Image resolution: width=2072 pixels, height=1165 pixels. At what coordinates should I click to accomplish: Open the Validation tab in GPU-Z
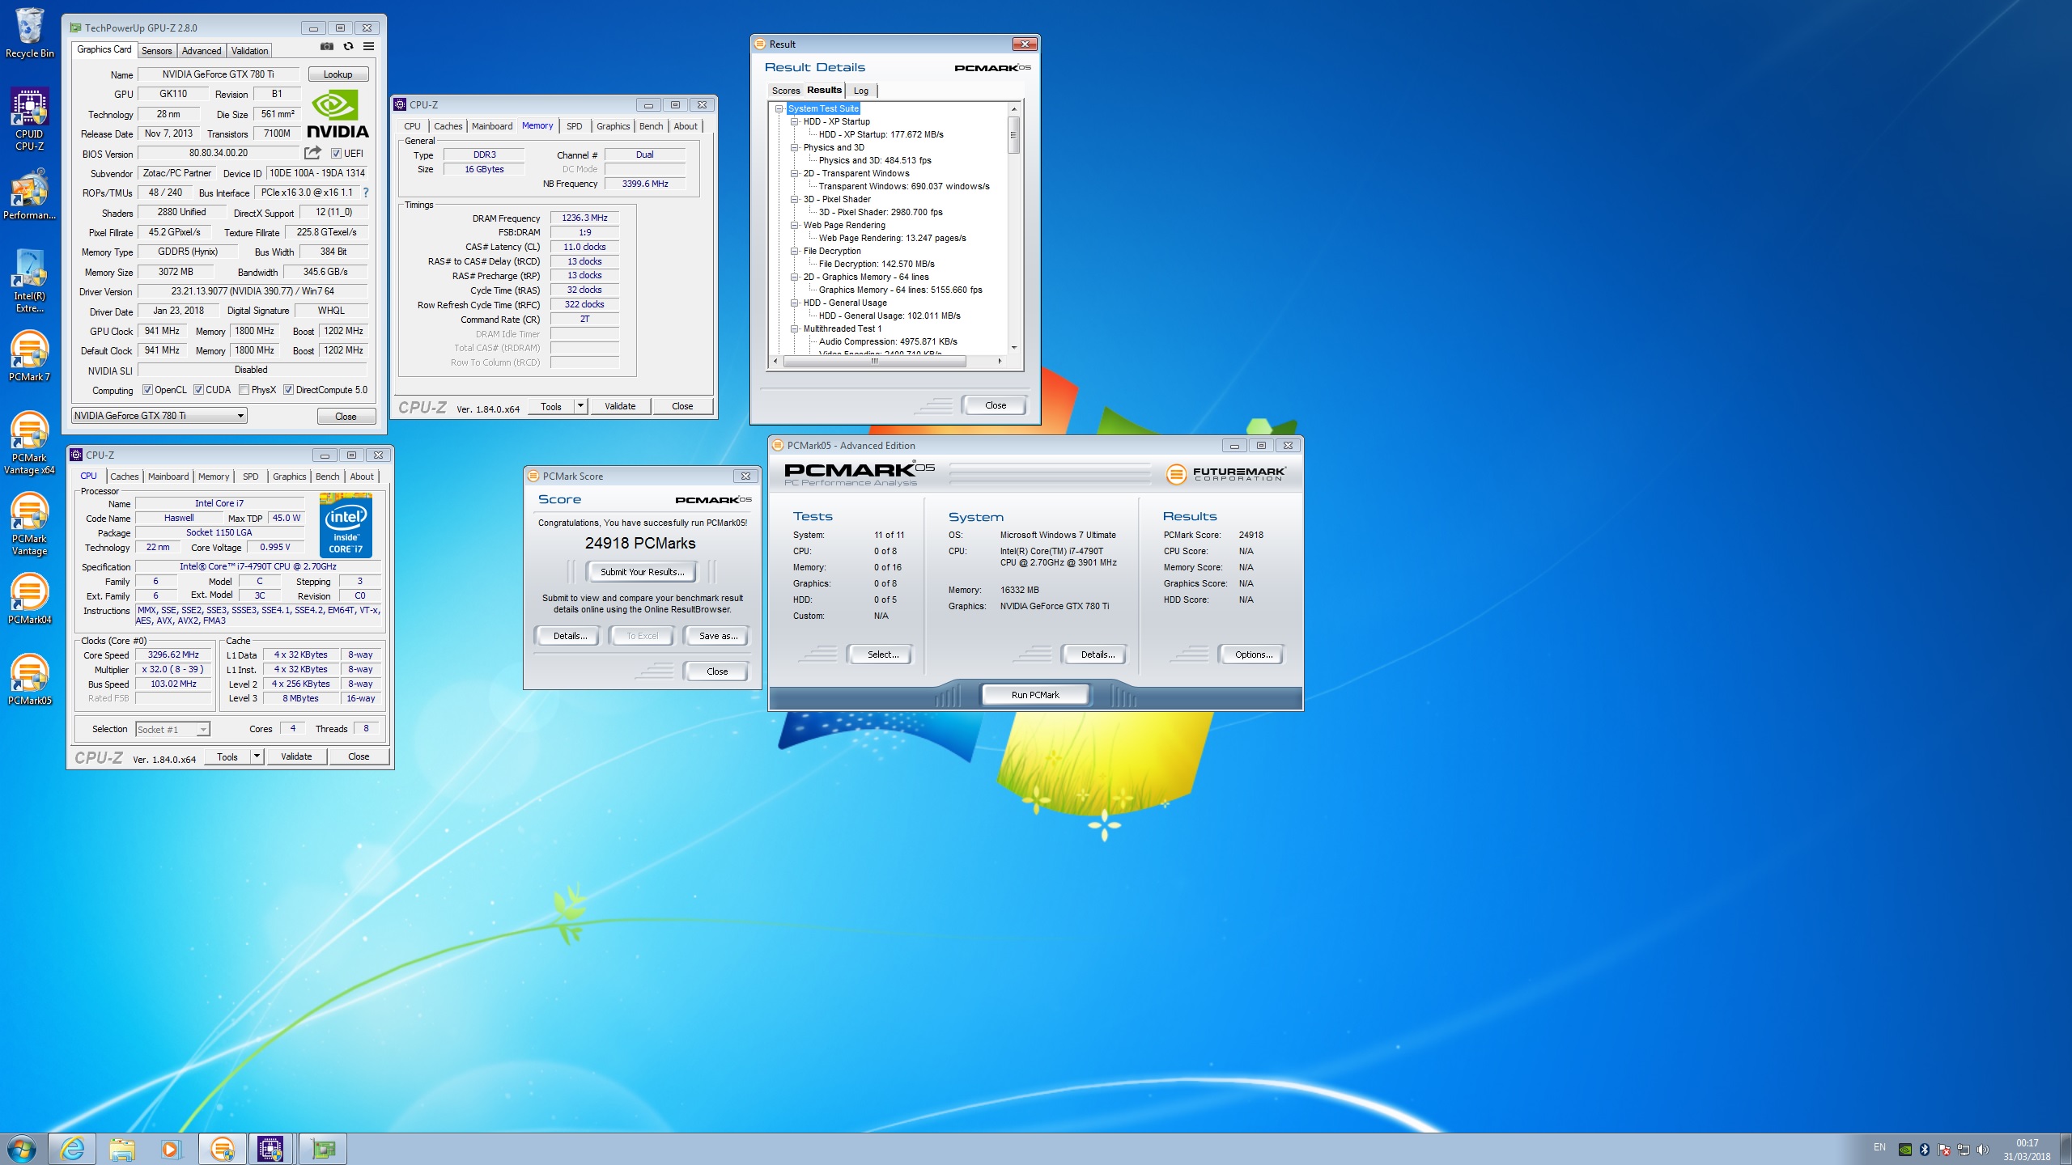(249, 50)
